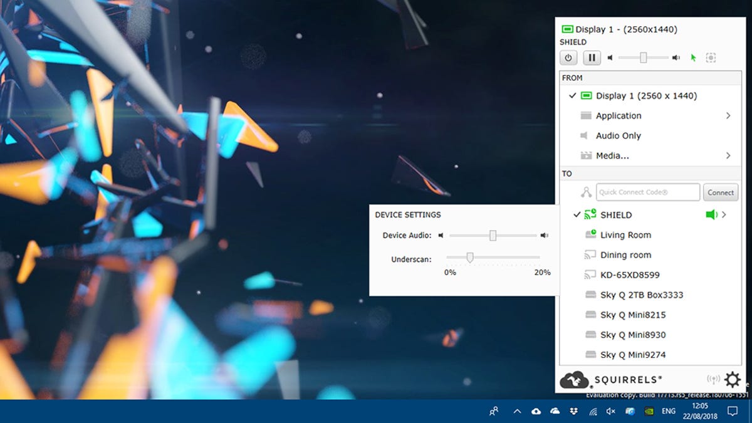The height and width of the screenshot is (423, 752).
Task: Click the Quick Connect Code field
Action: click(x=648, y=192)
